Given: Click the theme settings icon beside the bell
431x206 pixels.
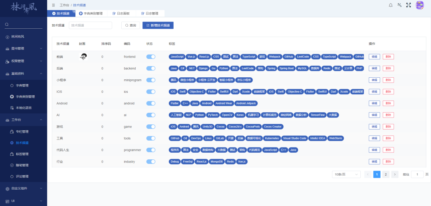Looking at the screenshot, I should 399,5.
